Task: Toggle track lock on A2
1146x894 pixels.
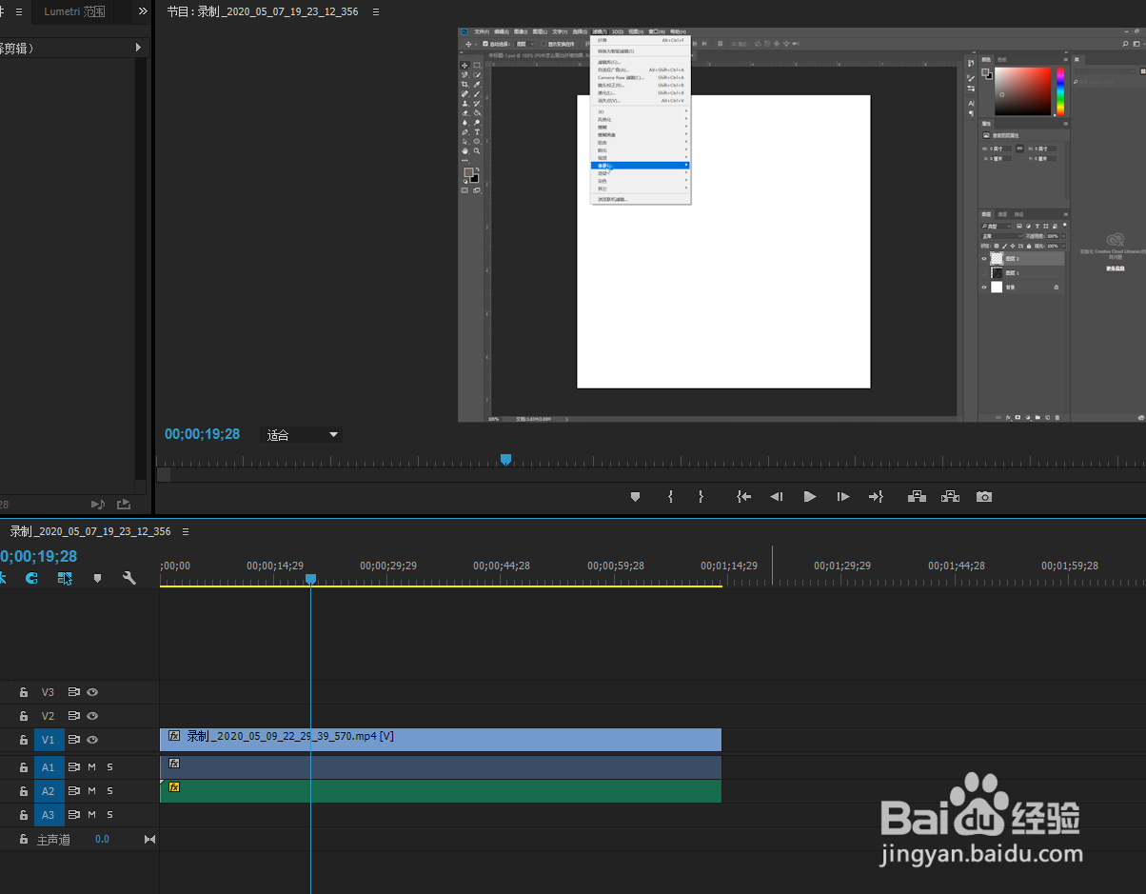Action: click(x=24, y=791)
